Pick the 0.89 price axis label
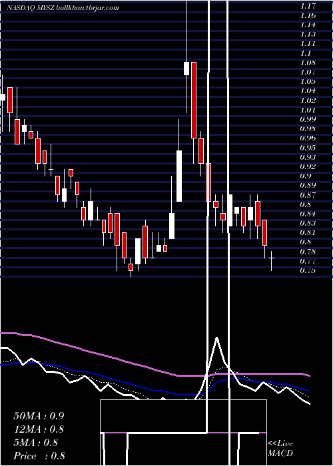 click(x=308, y=186)
